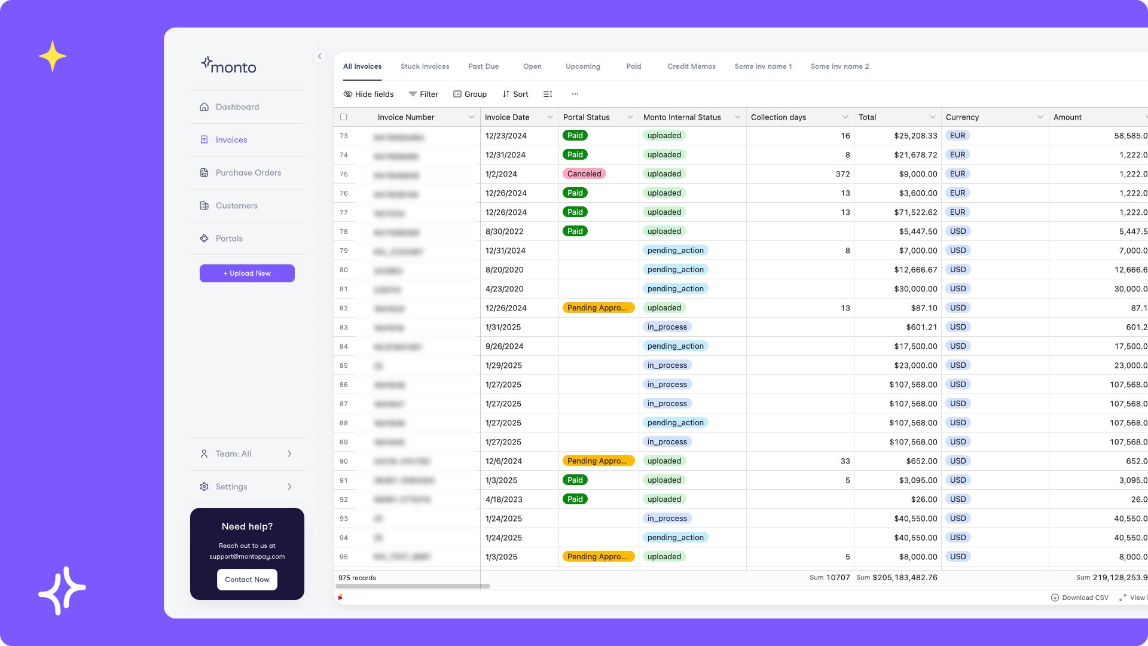Click the Portals icon in sidebar
The width and height of the screenshot is (1148, 646).
204,239
